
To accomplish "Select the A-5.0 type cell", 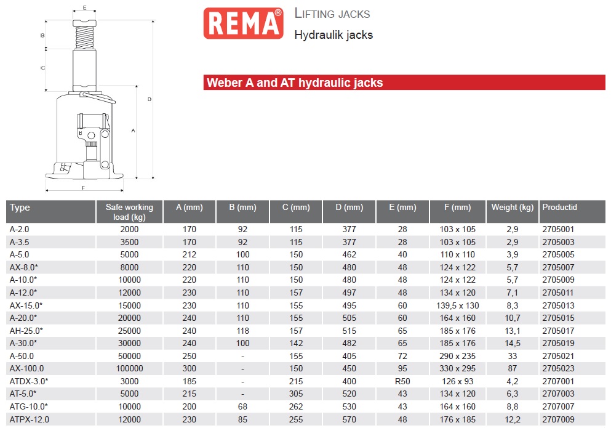I will point(19,254).
